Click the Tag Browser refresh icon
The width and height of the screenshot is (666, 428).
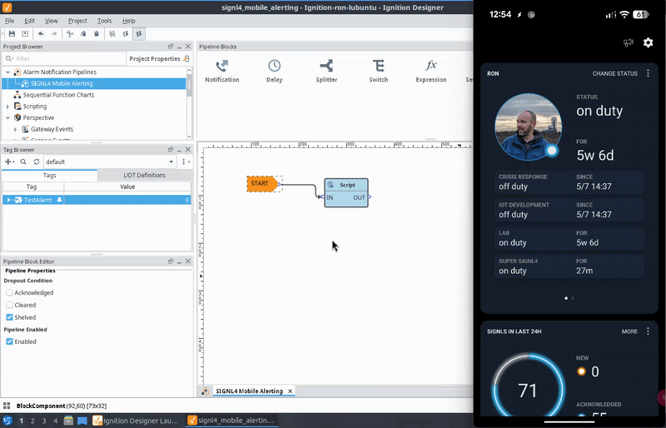(x=37, y=162)
